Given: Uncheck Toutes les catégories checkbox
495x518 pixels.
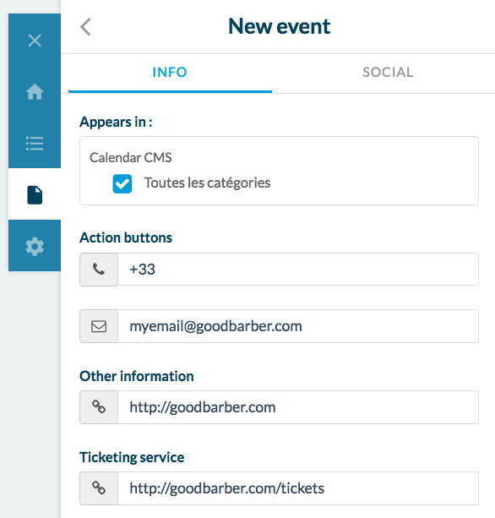Looking at the screenshot, I should coord(122,183).
